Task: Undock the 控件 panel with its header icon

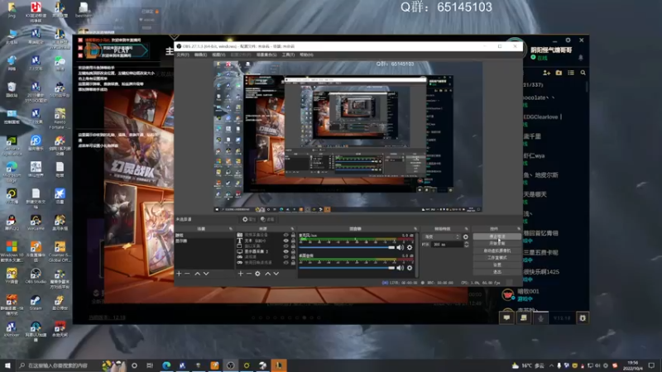Action: click(x=519, y=229)
